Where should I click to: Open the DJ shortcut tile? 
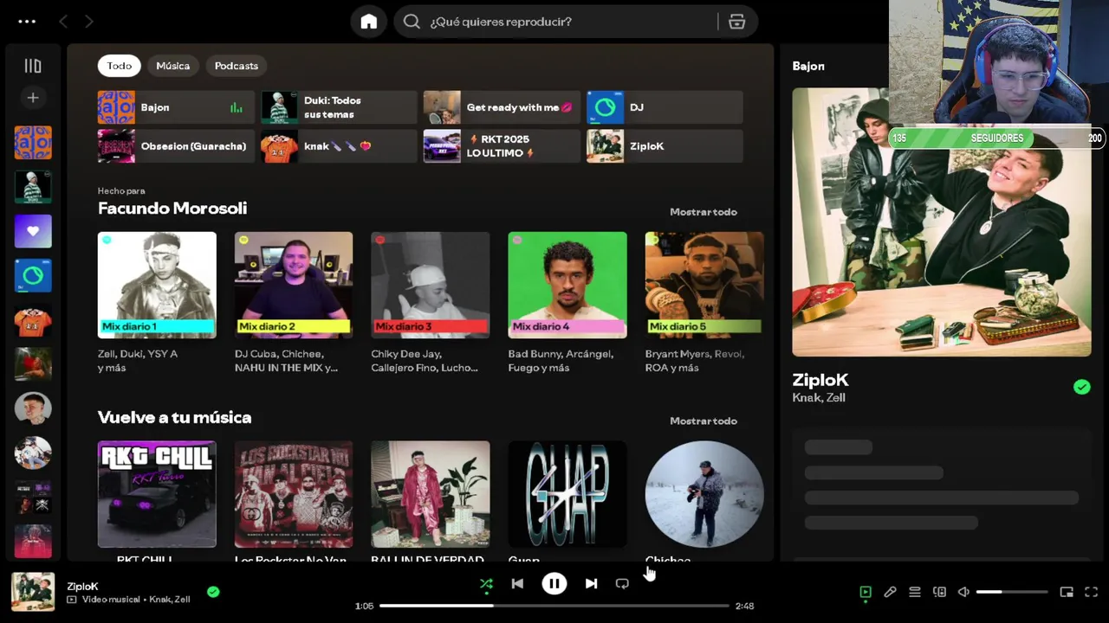click(x=665, y=107)
